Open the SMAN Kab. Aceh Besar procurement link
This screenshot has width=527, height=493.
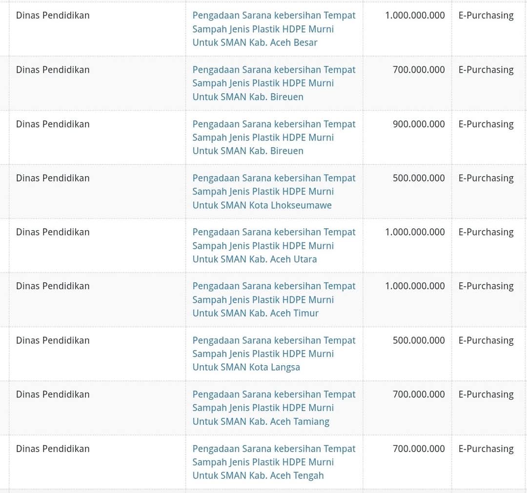274,29
